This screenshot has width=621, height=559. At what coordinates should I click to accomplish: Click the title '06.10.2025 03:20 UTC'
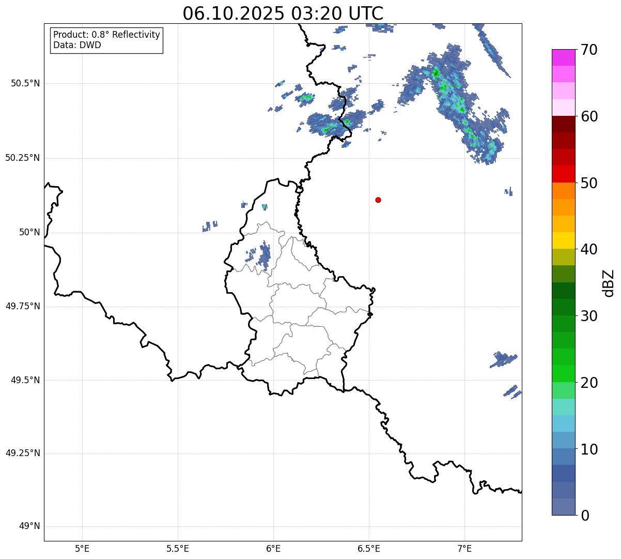coord(283,13)
